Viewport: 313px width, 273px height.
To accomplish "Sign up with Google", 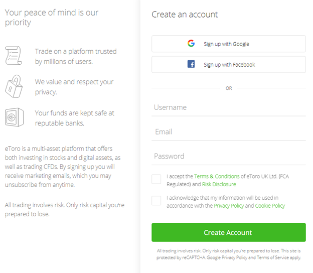I will click(228, 44).
